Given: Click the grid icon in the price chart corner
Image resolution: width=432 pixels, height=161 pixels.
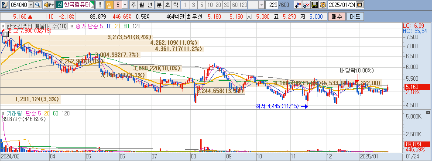Looking at the screenshot, I should tap(6, 34).
